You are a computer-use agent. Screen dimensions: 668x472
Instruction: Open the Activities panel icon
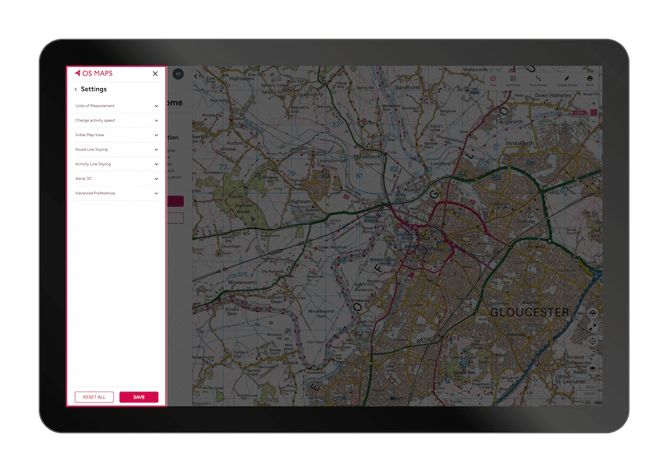513,78
